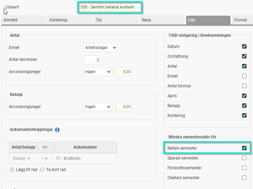Image resolution: width=253 pixels, height=189 pixels.
Task: Click the Antal decimaler input field
Action: 91,60
